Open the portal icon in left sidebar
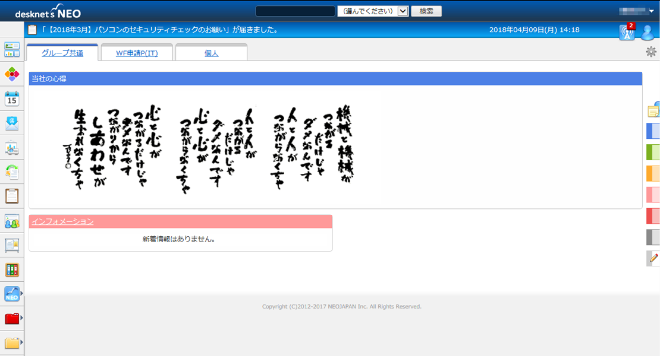The height and width of the screenshot is (356, 660). tap(12, 49)
